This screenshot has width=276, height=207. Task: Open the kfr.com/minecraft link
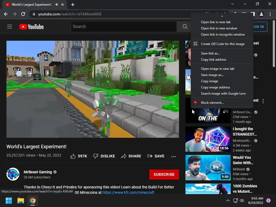[128, 192]
